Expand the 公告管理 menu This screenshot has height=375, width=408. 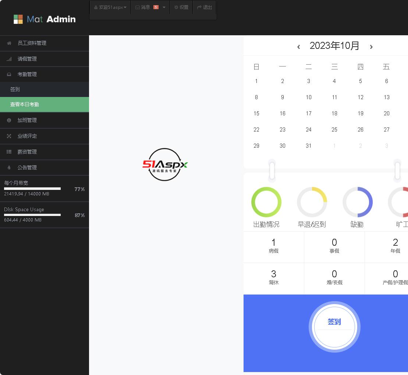click(x=45, y=167)
